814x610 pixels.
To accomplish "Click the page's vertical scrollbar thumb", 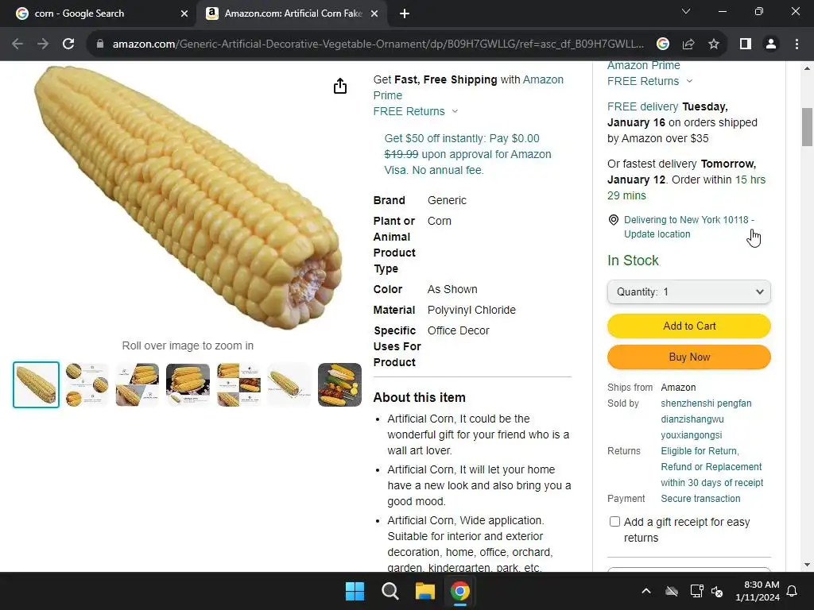I will click(807, 127).
